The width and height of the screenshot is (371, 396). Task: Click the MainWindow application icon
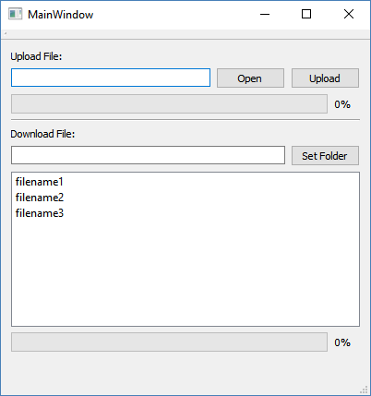click(15, 14)
